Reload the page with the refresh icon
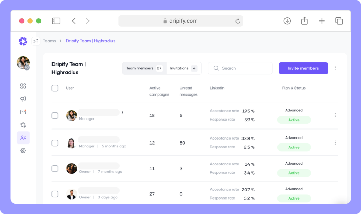Image resolution: width=361 pixels, height=214 pixels. tap(238, 21)
